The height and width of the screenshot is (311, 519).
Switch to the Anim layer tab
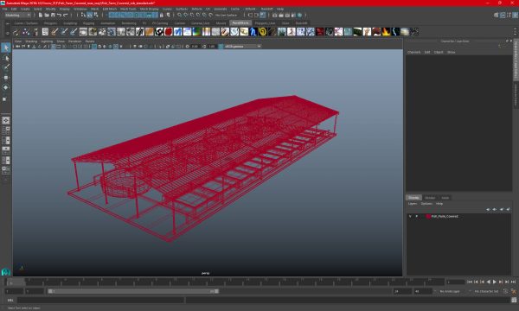(445, 198)
